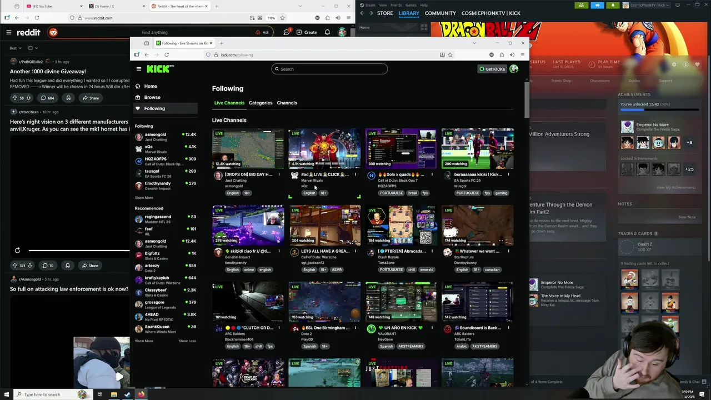Add the game to favorites with the heart icon
Image resolution: width=711 pixels, height=400 pixels.
[698, 64]
